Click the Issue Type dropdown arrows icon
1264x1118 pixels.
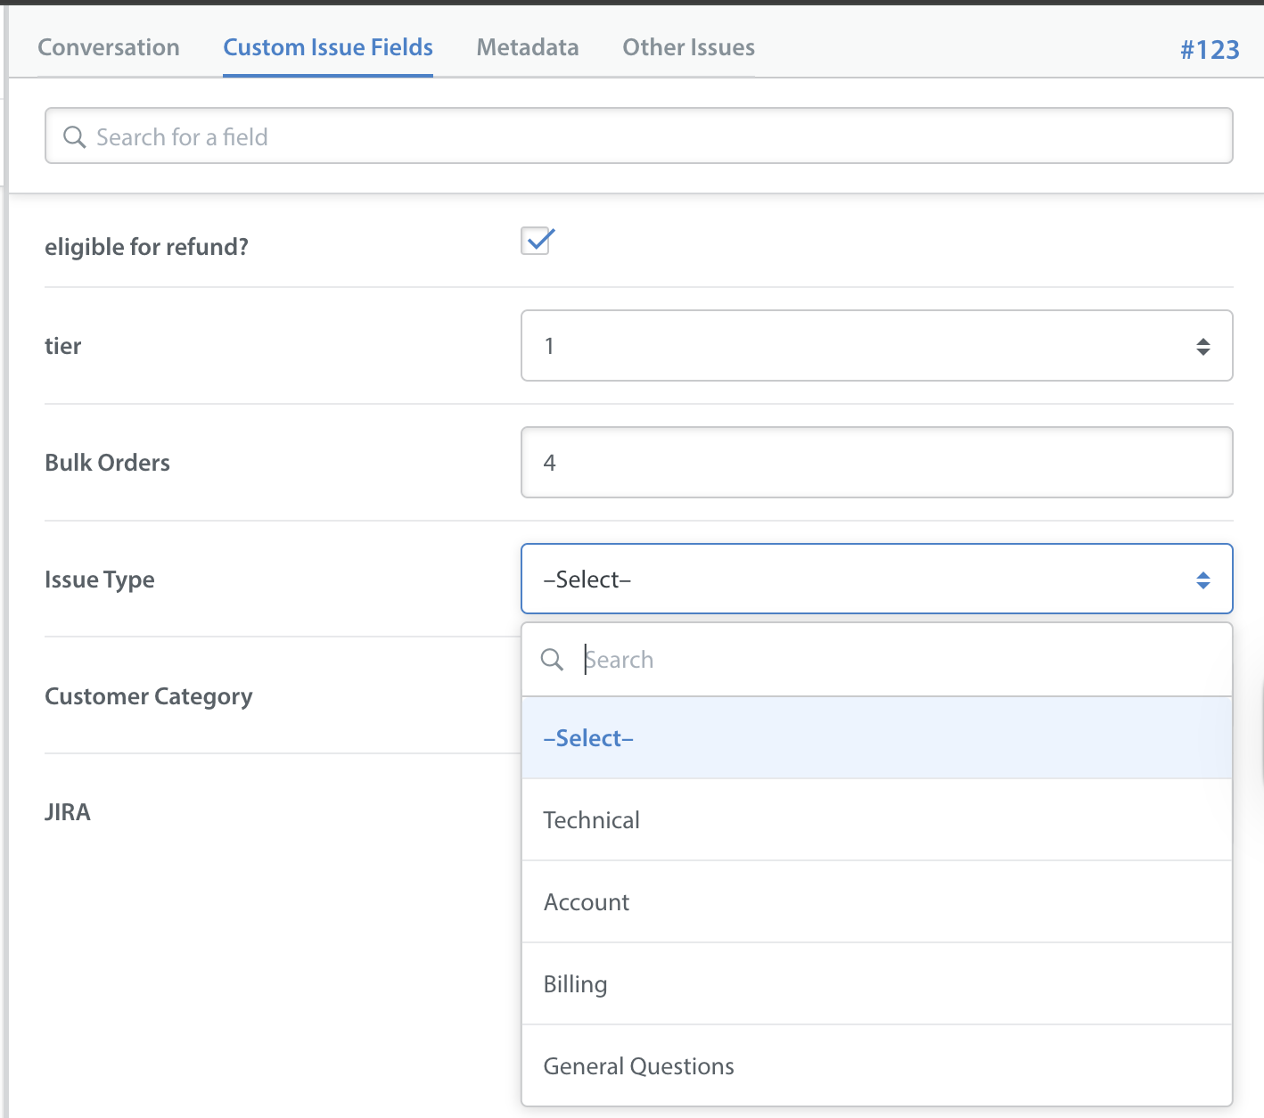pyautogui.click(x=1203, y=580)
